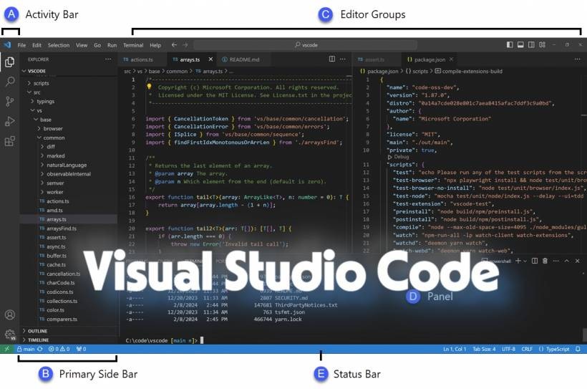Open the Terminal menu
The width and height of the screenshot is (587, 389).
pyautogui.click(x=133, y=45)
